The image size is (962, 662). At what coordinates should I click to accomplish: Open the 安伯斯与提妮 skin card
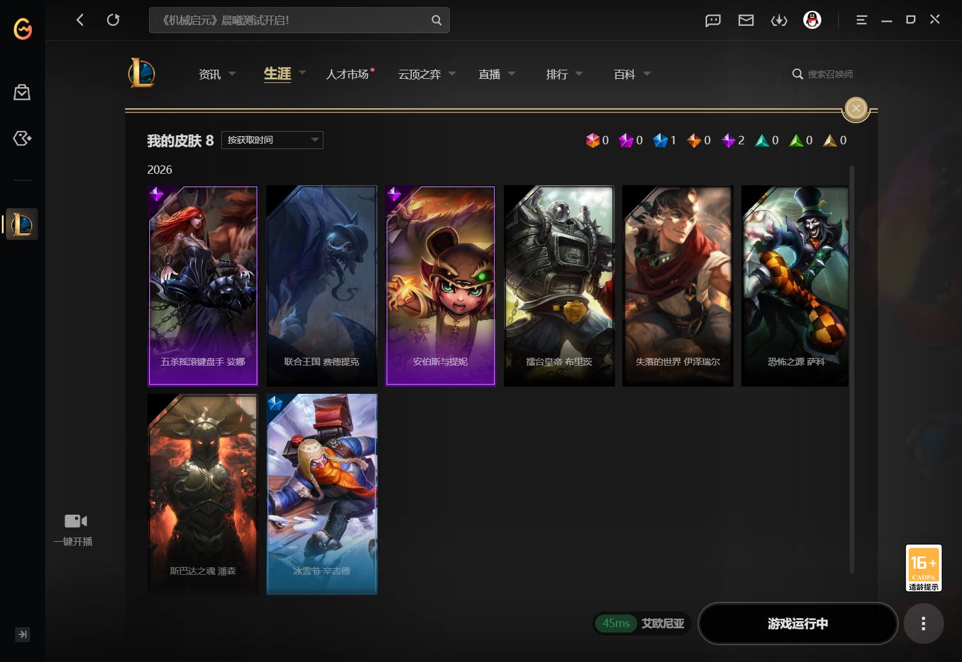click(x=440, y=286)
